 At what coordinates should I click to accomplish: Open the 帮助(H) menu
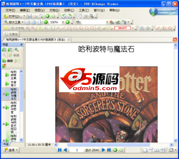click(114, 10)
